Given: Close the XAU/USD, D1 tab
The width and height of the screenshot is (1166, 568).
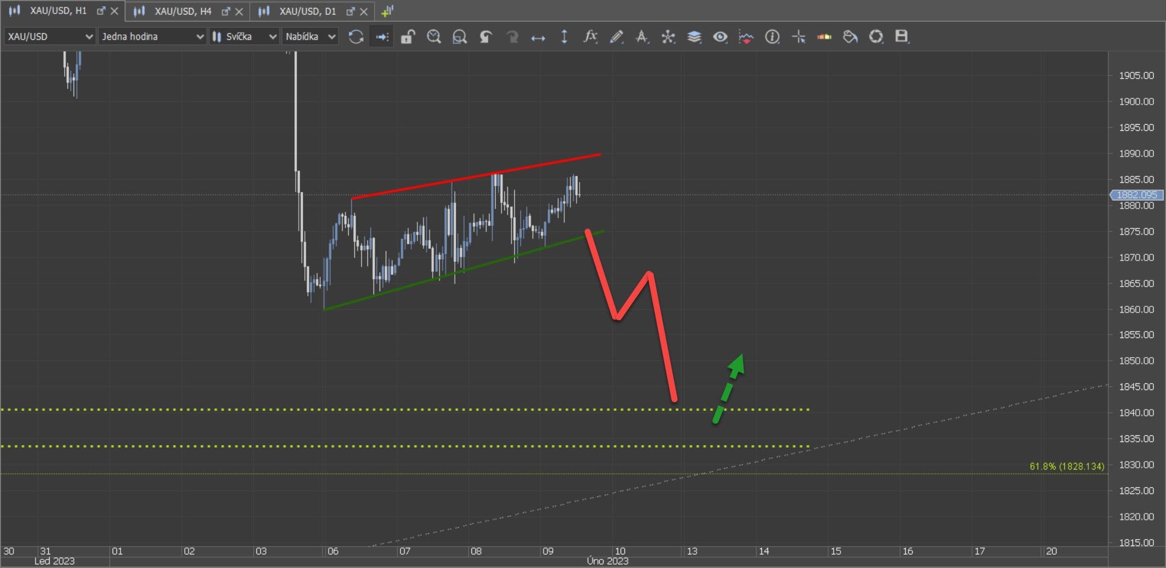Looking at the screenshot, I should tap(364, 11).
